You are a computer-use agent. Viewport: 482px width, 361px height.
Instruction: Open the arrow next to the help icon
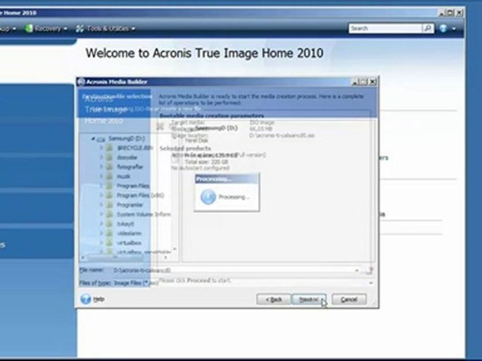[454, 29]
